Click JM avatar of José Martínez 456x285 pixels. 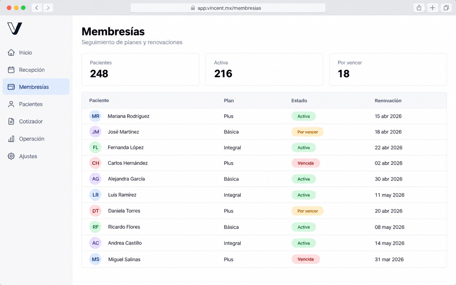tap(95, 132)
